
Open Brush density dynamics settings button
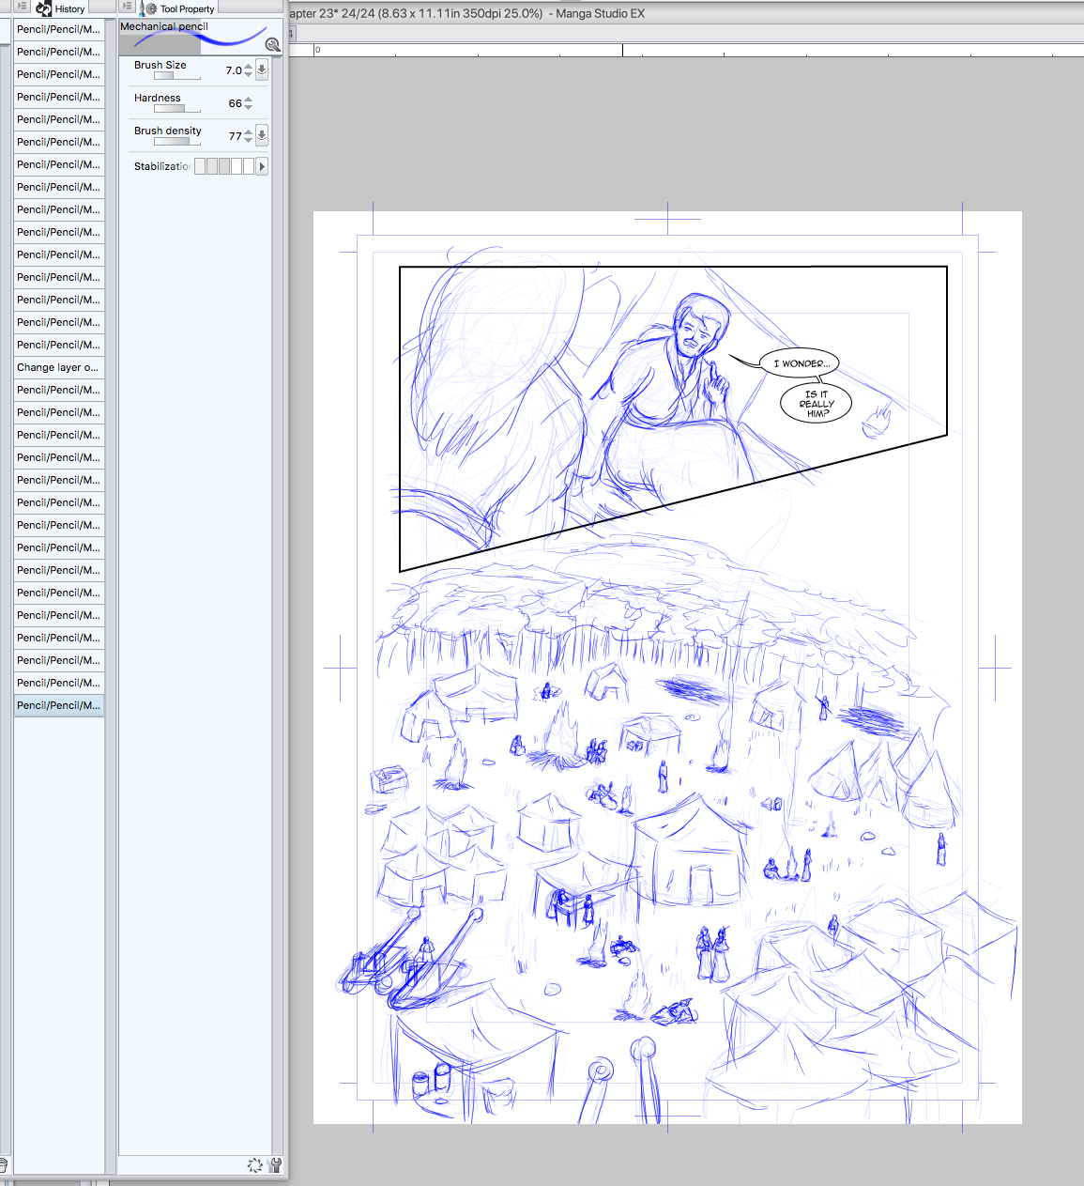coord(262,135)
